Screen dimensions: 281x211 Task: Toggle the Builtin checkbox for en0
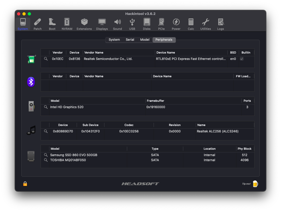pos(242,59)
